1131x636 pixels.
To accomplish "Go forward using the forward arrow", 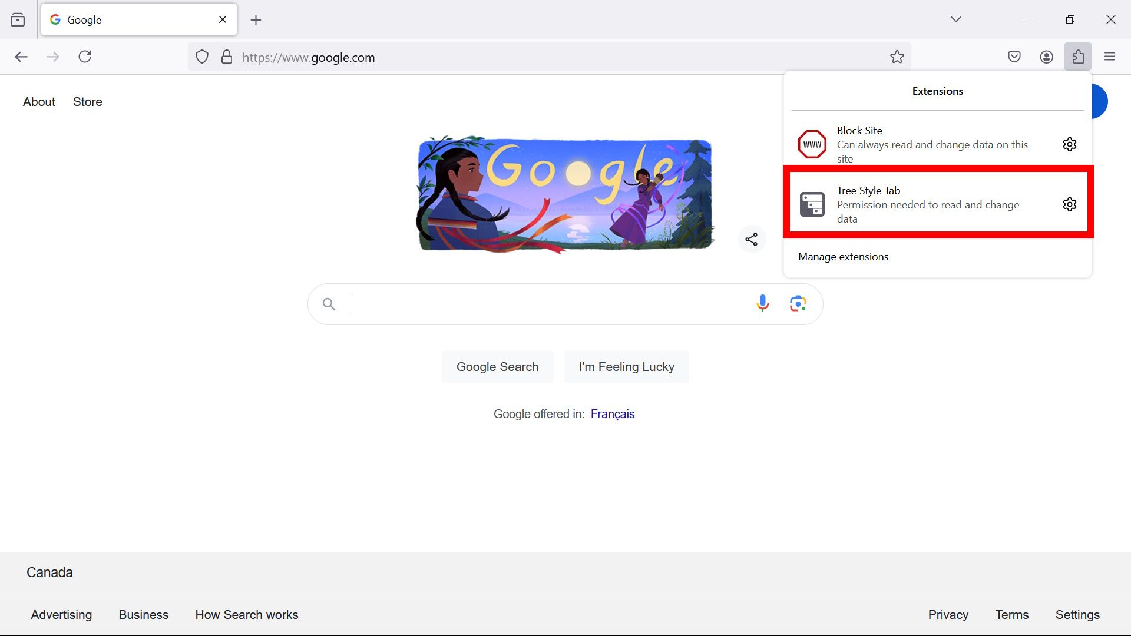I will (x=53, y=57).
